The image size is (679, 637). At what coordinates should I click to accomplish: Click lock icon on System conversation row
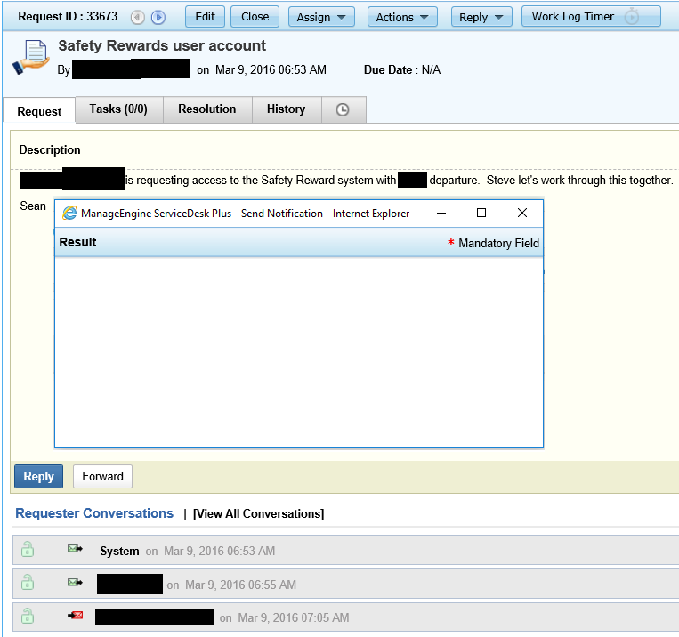[x=28, y=550]
